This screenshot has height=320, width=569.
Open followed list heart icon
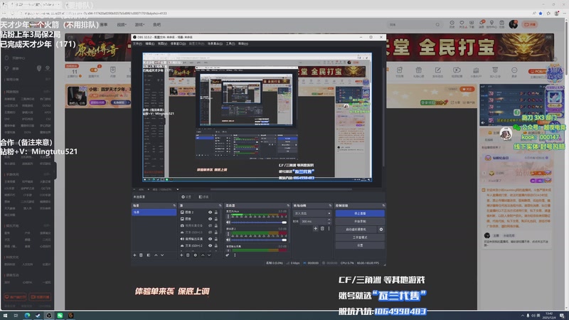point(462,23)
